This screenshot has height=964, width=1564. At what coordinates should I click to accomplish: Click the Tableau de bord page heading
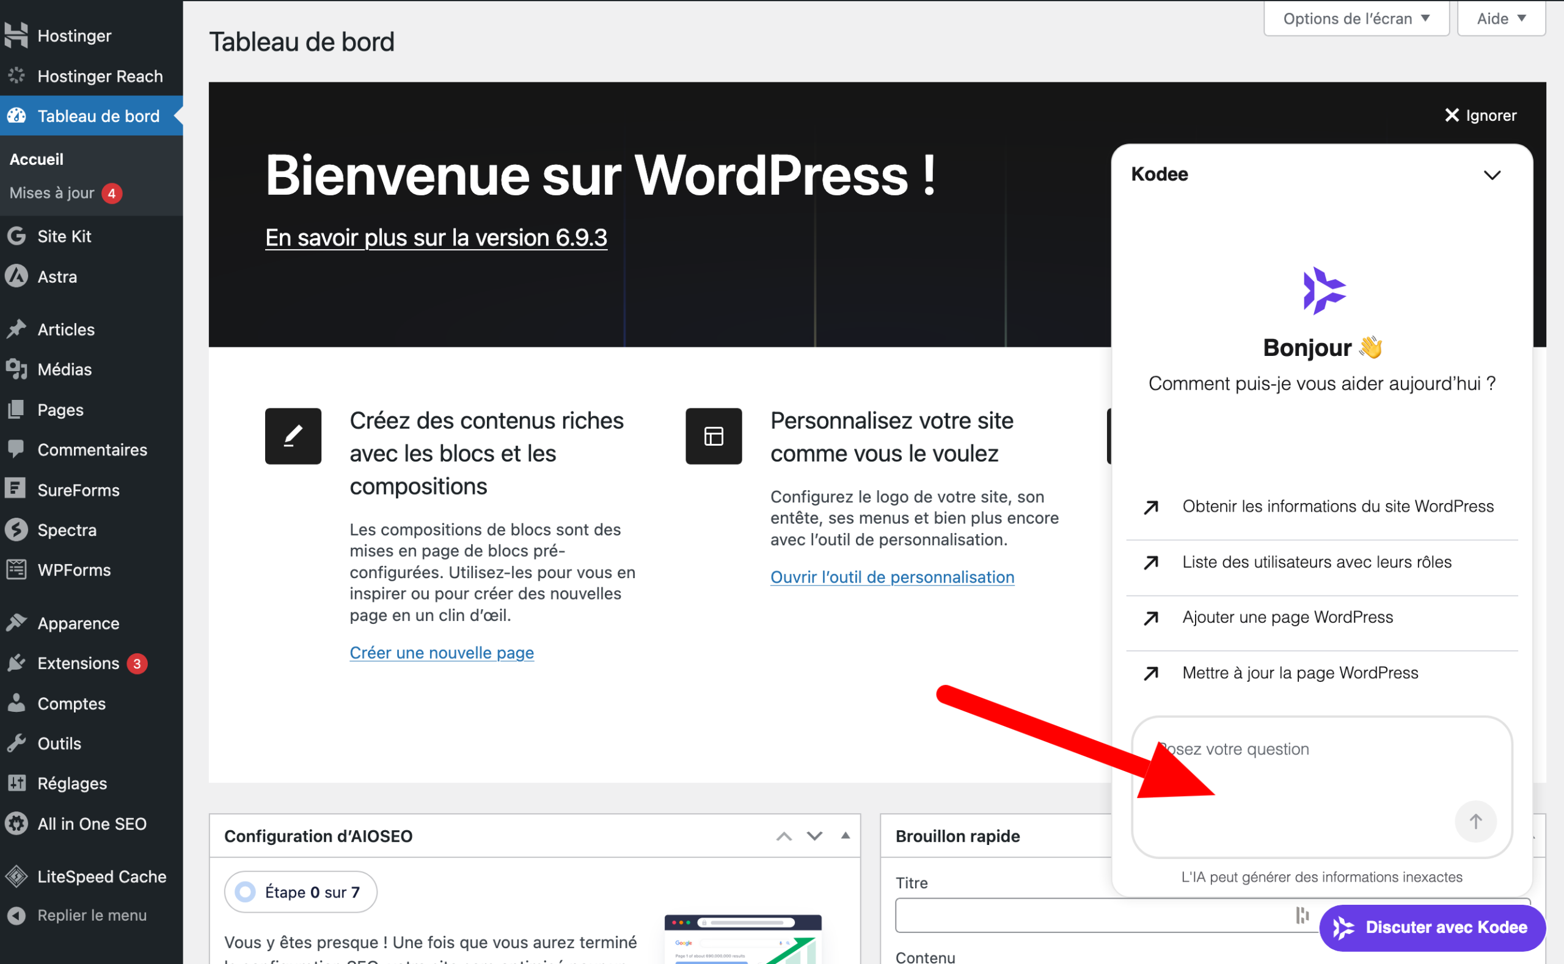click(x=302, y=42)
